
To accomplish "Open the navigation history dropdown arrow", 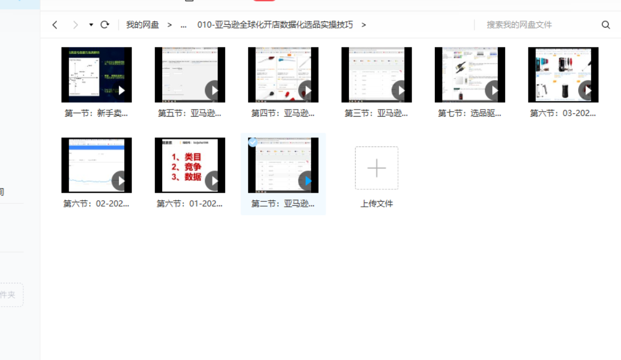I will 91,25.
